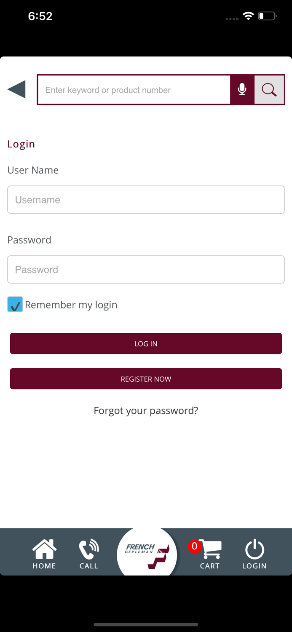Activate microphone voice search
Viewport: 292px width, 632px height.
[242, 89]
